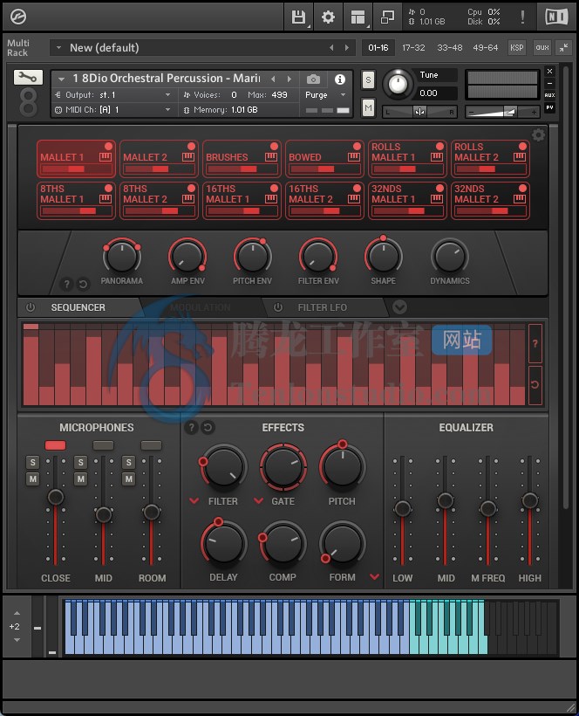Toggle the Sequencer power button
The image size is (579, 716).
[31, 307]
